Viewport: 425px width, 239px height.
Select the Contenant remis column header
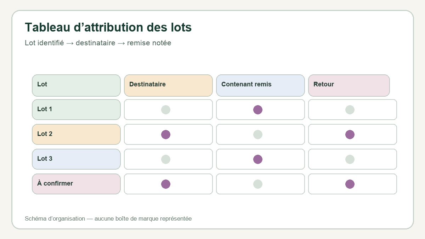click(x=260, y=85)
